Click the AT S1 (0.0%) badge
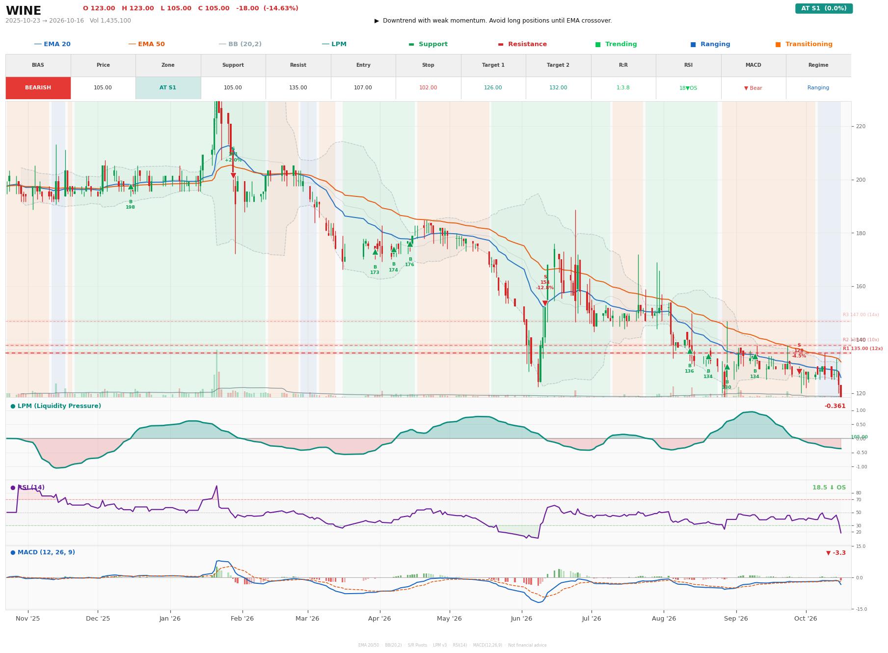Viewport: 888px width, 653px height. coord(824,8)
